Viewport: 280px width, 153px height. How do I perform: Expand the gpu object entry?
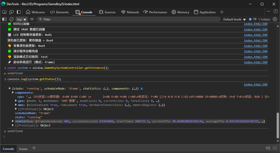(x=16, y=101)
